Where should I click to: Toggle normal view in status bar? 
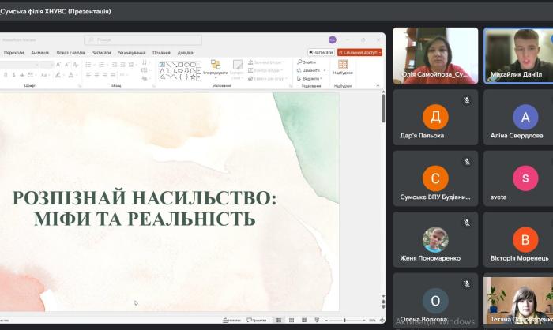[x=279, y=320]
